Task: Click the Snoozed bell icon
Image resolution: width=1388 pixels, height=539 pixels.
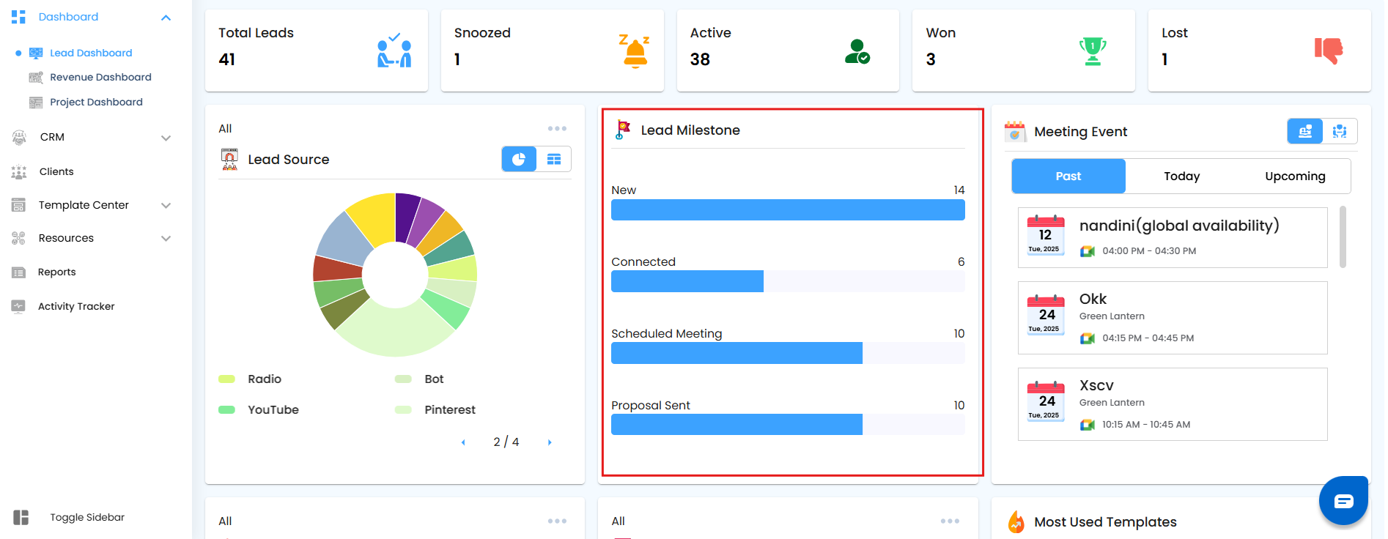Action: click(x=635, y=51)
